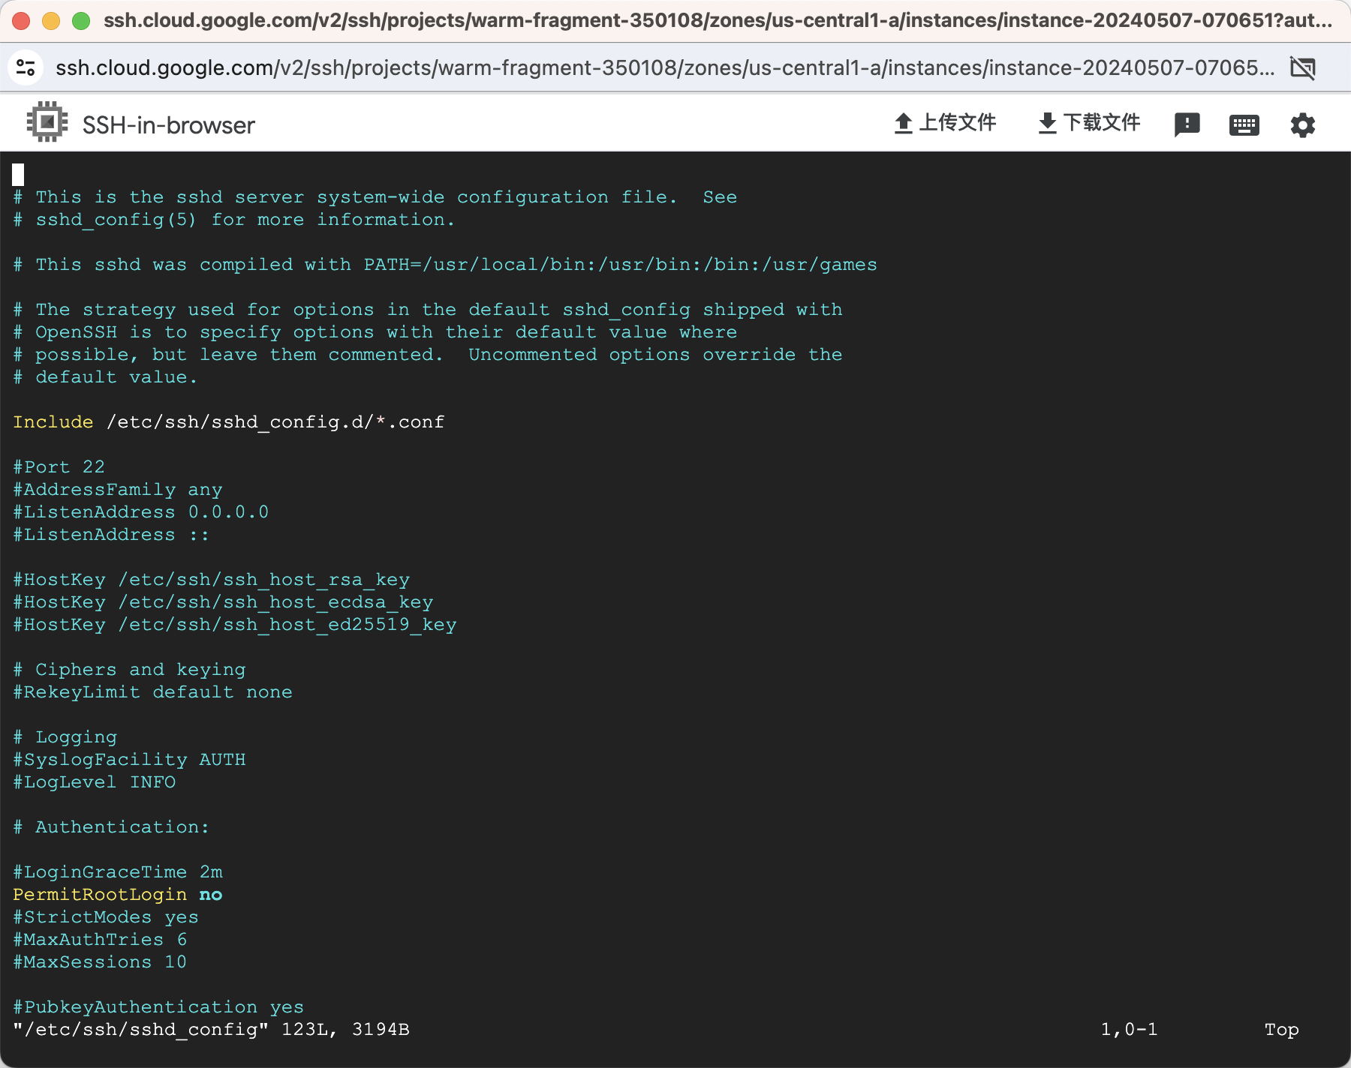Screen dimensions: 1351x1068
Task: Click '#RekeyLimit default none' line
Action: pos(153,692)
